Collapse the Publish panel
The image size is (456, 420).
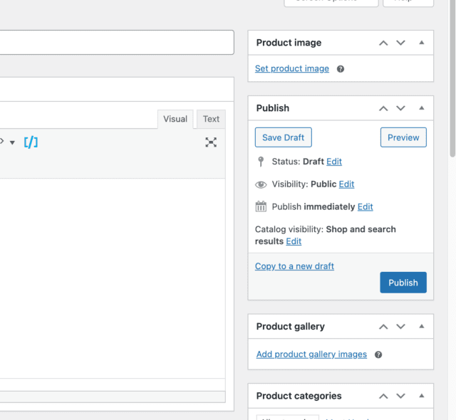point(421,108)
